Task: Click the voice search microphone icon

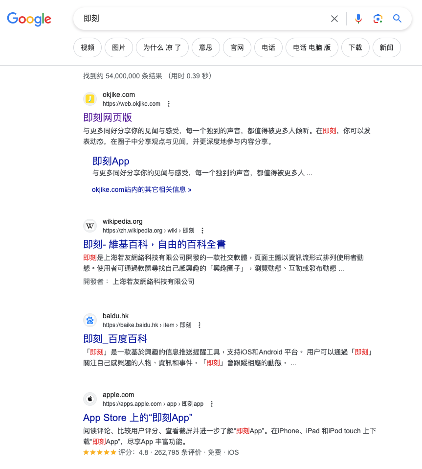Action: click(358, 19)
